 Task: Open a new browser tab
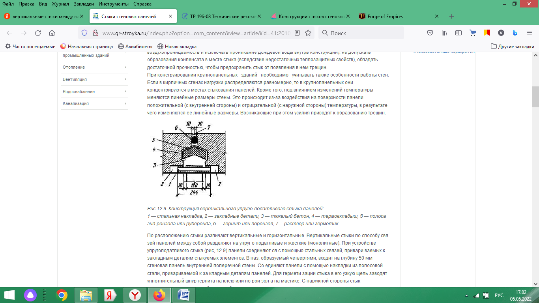pyautogui.click(x=452, y=17)
